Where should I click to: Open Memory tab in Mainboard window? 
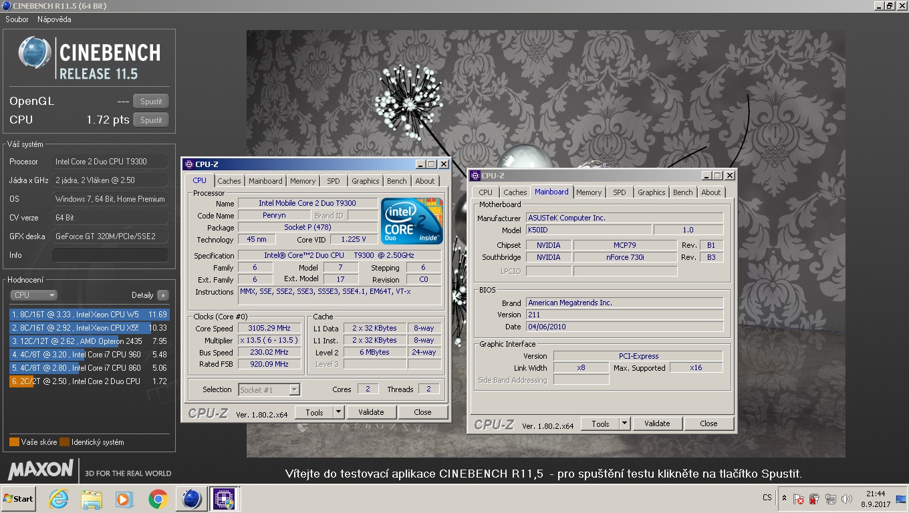589,192
